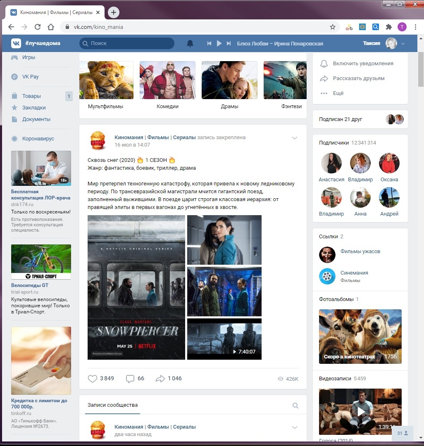Click the Товары bag icon
Screen dimensions: 424x446
[14, 96]
